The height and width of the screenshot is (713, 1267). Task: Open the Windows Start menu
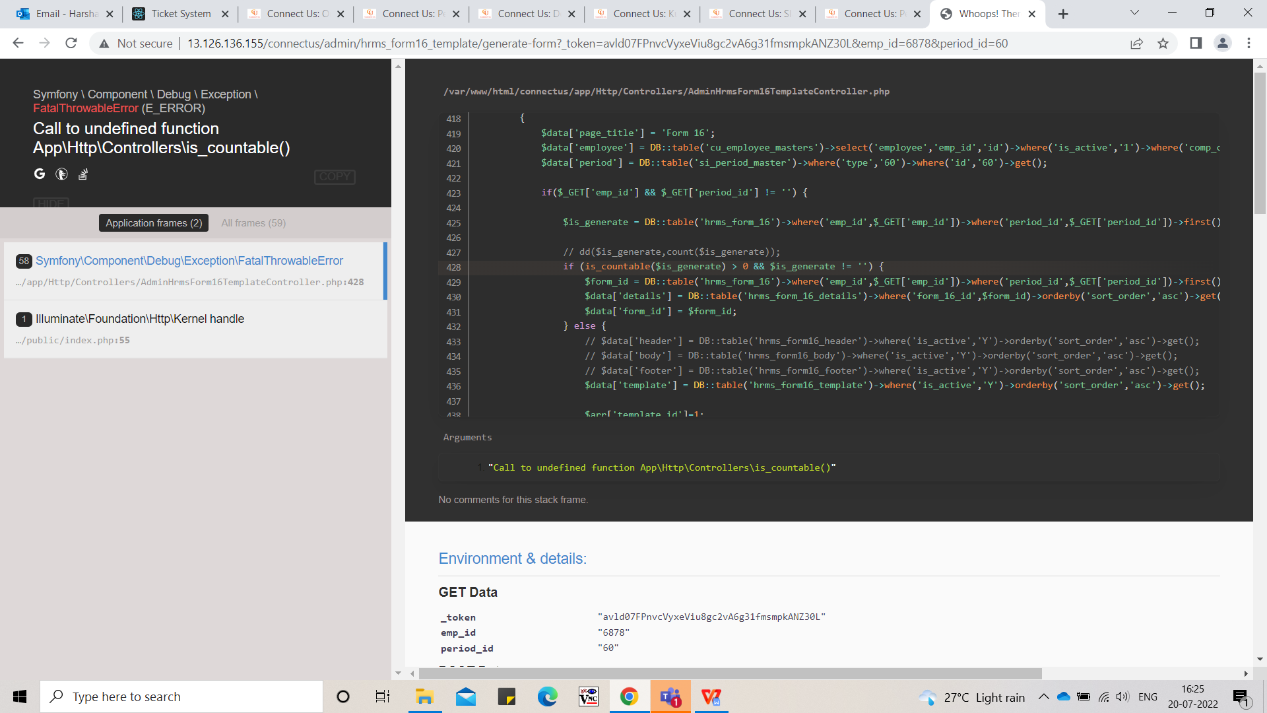click(20, 696)
